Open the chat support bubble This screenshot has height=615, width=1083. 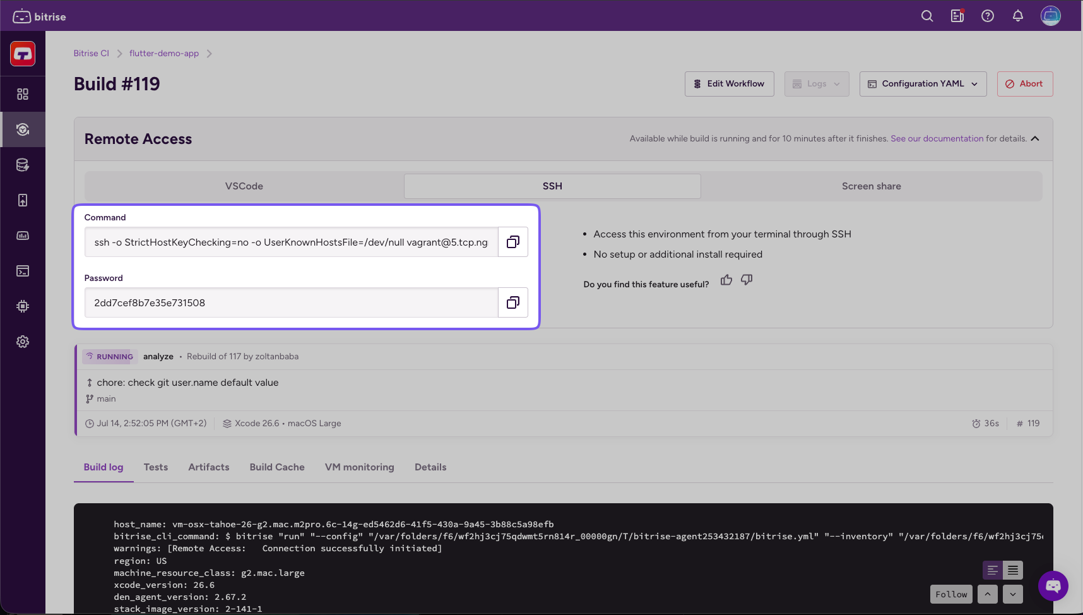coord(1053,586)
